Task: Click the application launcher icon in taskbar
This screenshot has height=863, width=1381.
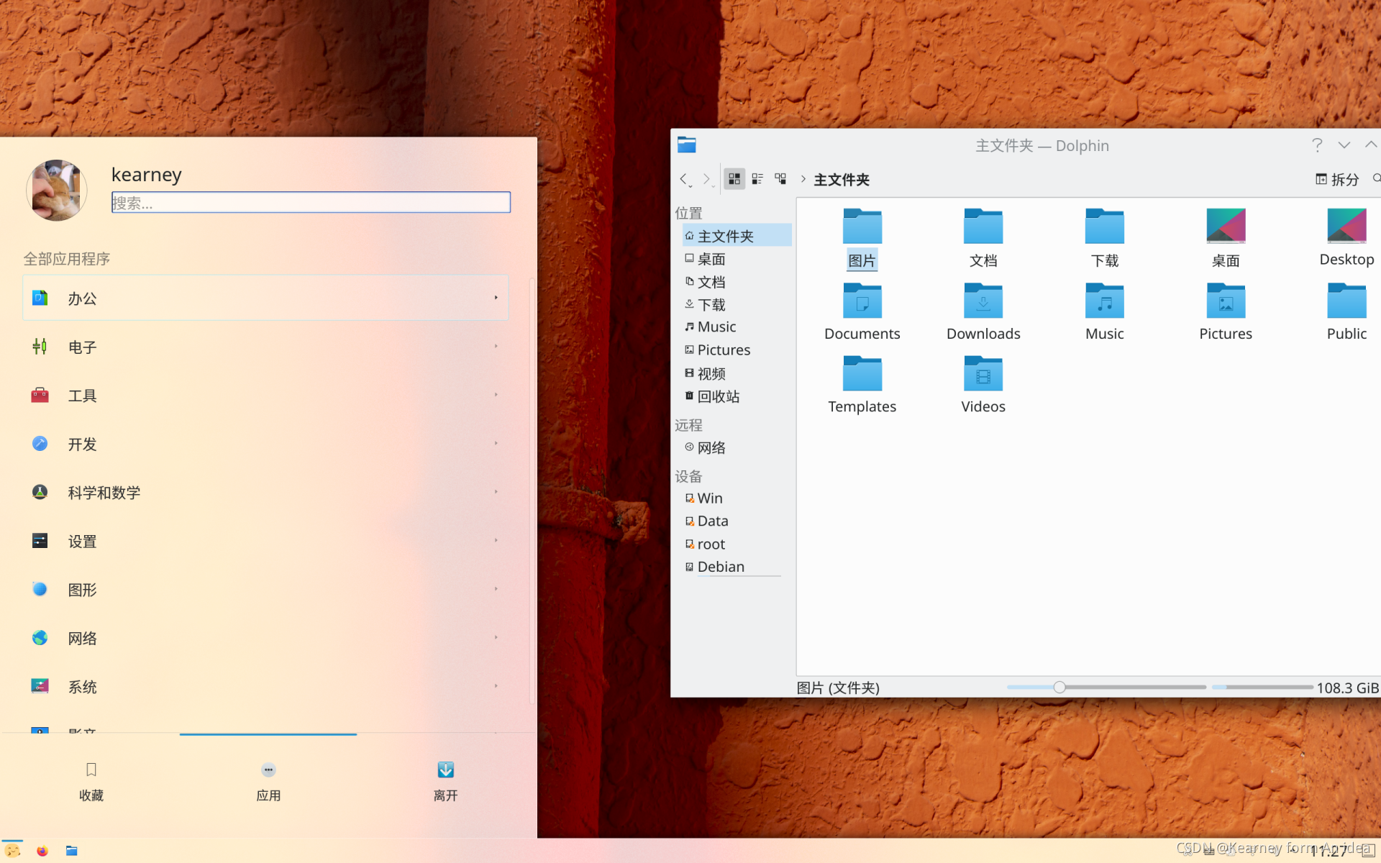Action: click(x=12, y=851)
